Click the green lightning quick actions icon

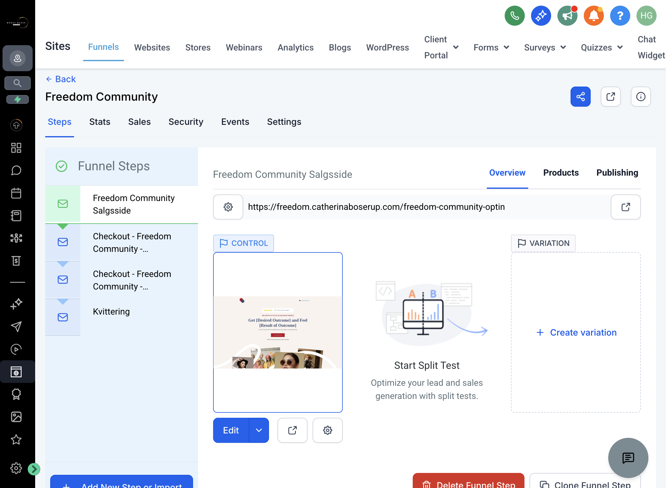pyautogui.click(x=18, y=99)
